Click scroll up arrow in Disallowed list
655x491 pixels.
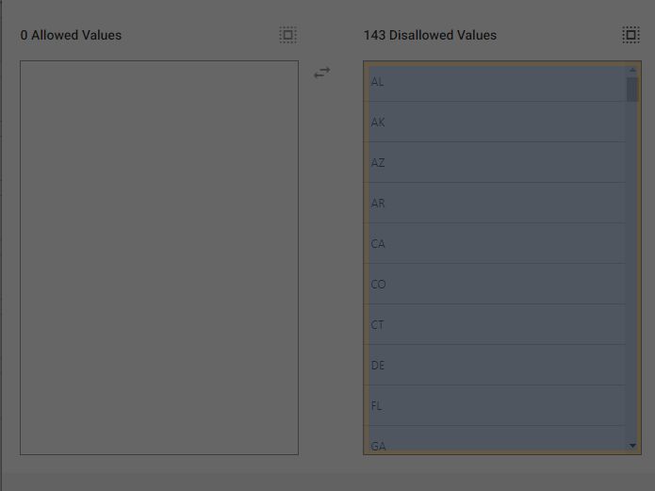[x=632, y=70]
